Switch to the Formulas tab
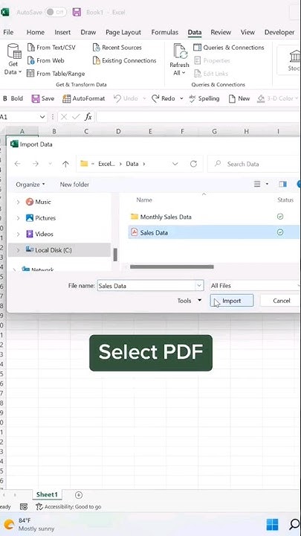The height and width of the screenshot is (536, 301). tap(165, 32)
